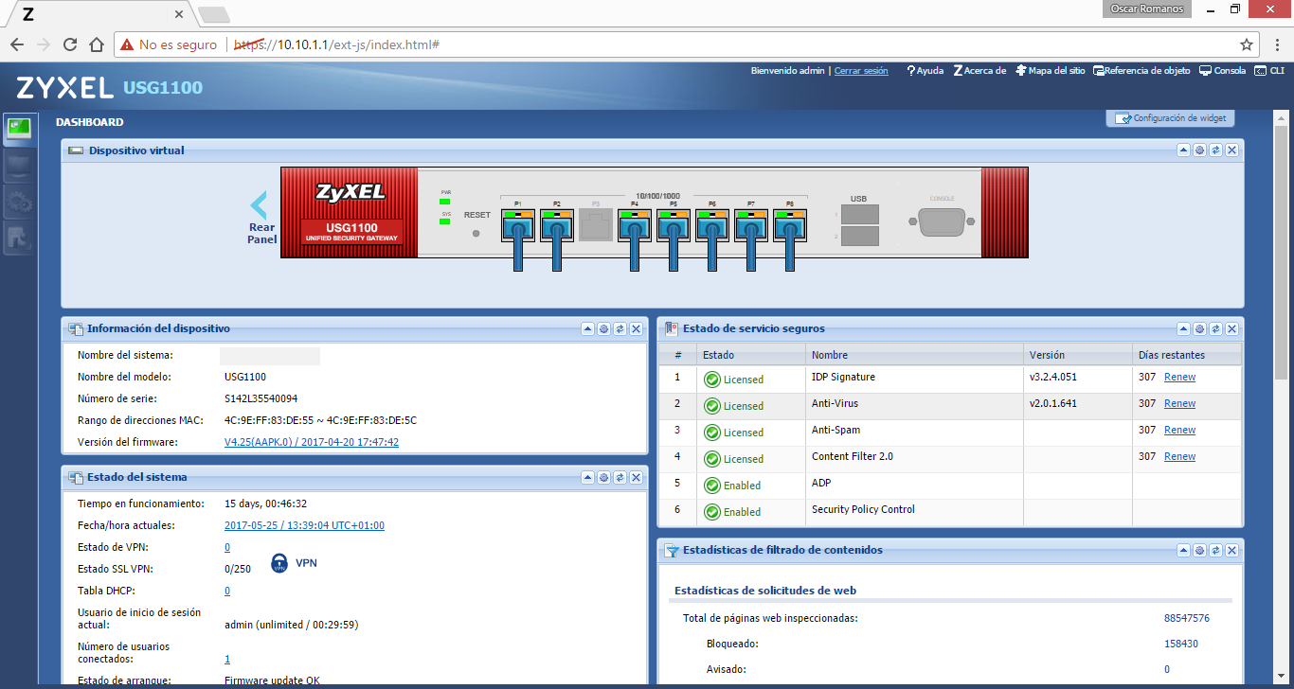Screen dimensions: 1294x689
Task: Open the CLI tool in the top bar
Action: 1273,70
